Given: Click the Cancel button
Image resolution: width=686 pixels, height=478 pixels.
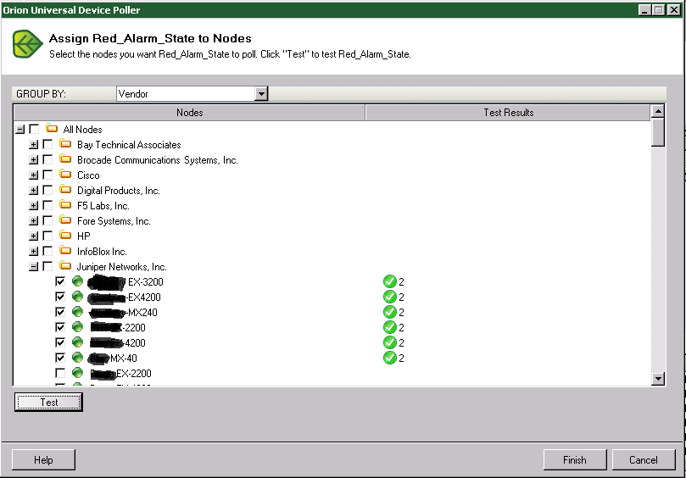Looking at the screenshot, I should point(644,459).
